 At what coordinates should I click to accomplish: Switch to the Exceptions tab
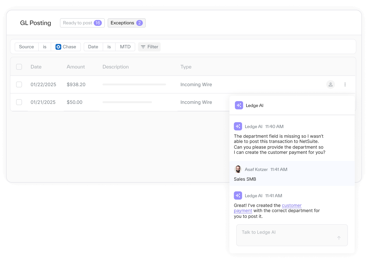pyautogui.click(x=126, y=23)
